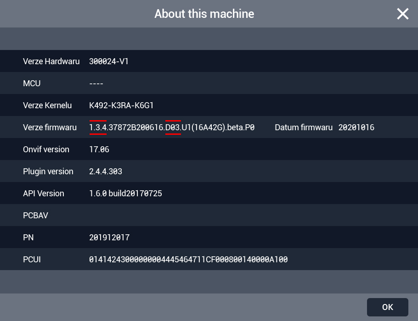Click the Datum firmwaru label
The height and width of the screenshot is (321, 418).
pos(304,127)
